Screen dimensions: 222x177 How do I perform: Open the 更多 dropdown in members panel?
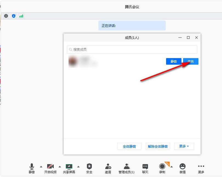(184, 146)
